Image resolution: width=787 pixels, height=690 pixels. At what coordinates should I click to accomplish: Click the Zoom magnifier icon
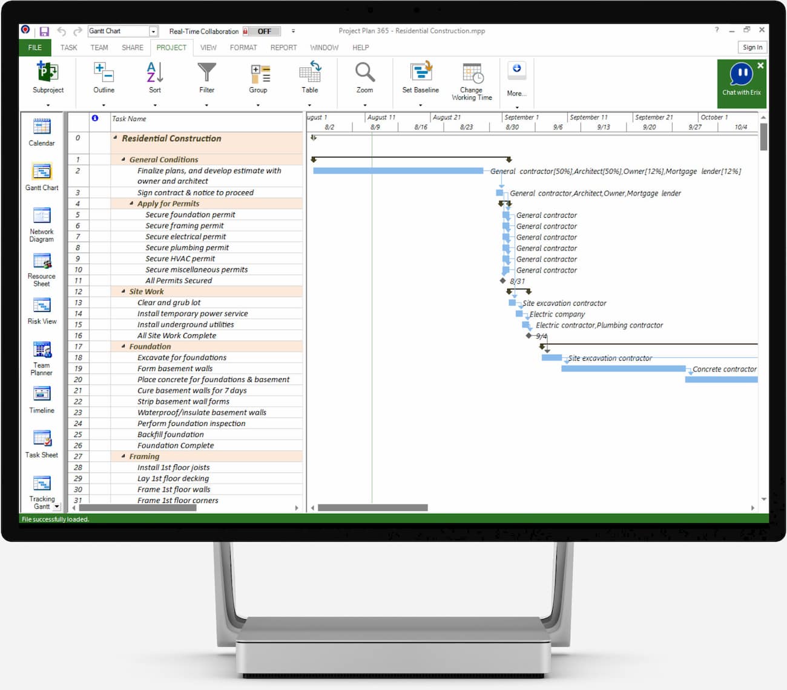[x=364, y=72]
